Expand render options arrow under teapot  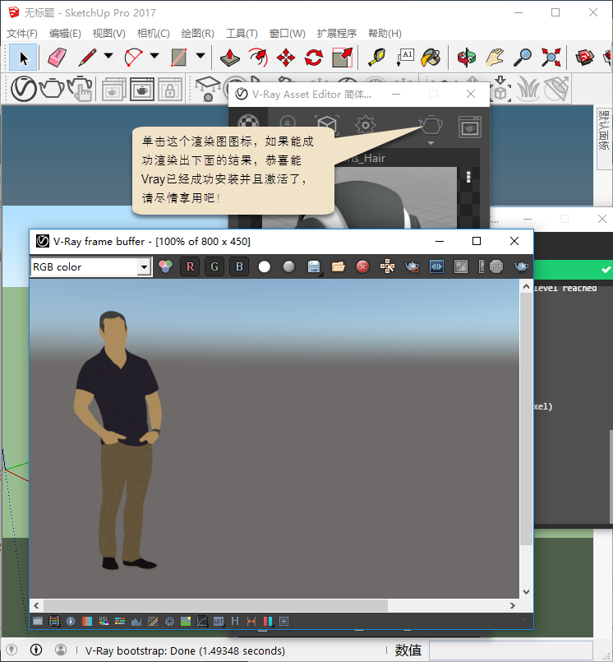click(431, 143)
